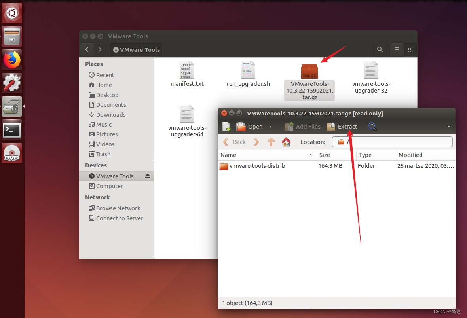The image size is (467, 318).
Task: Open archive toolbar overflow dropdown arrow
Action: (449, 127)
